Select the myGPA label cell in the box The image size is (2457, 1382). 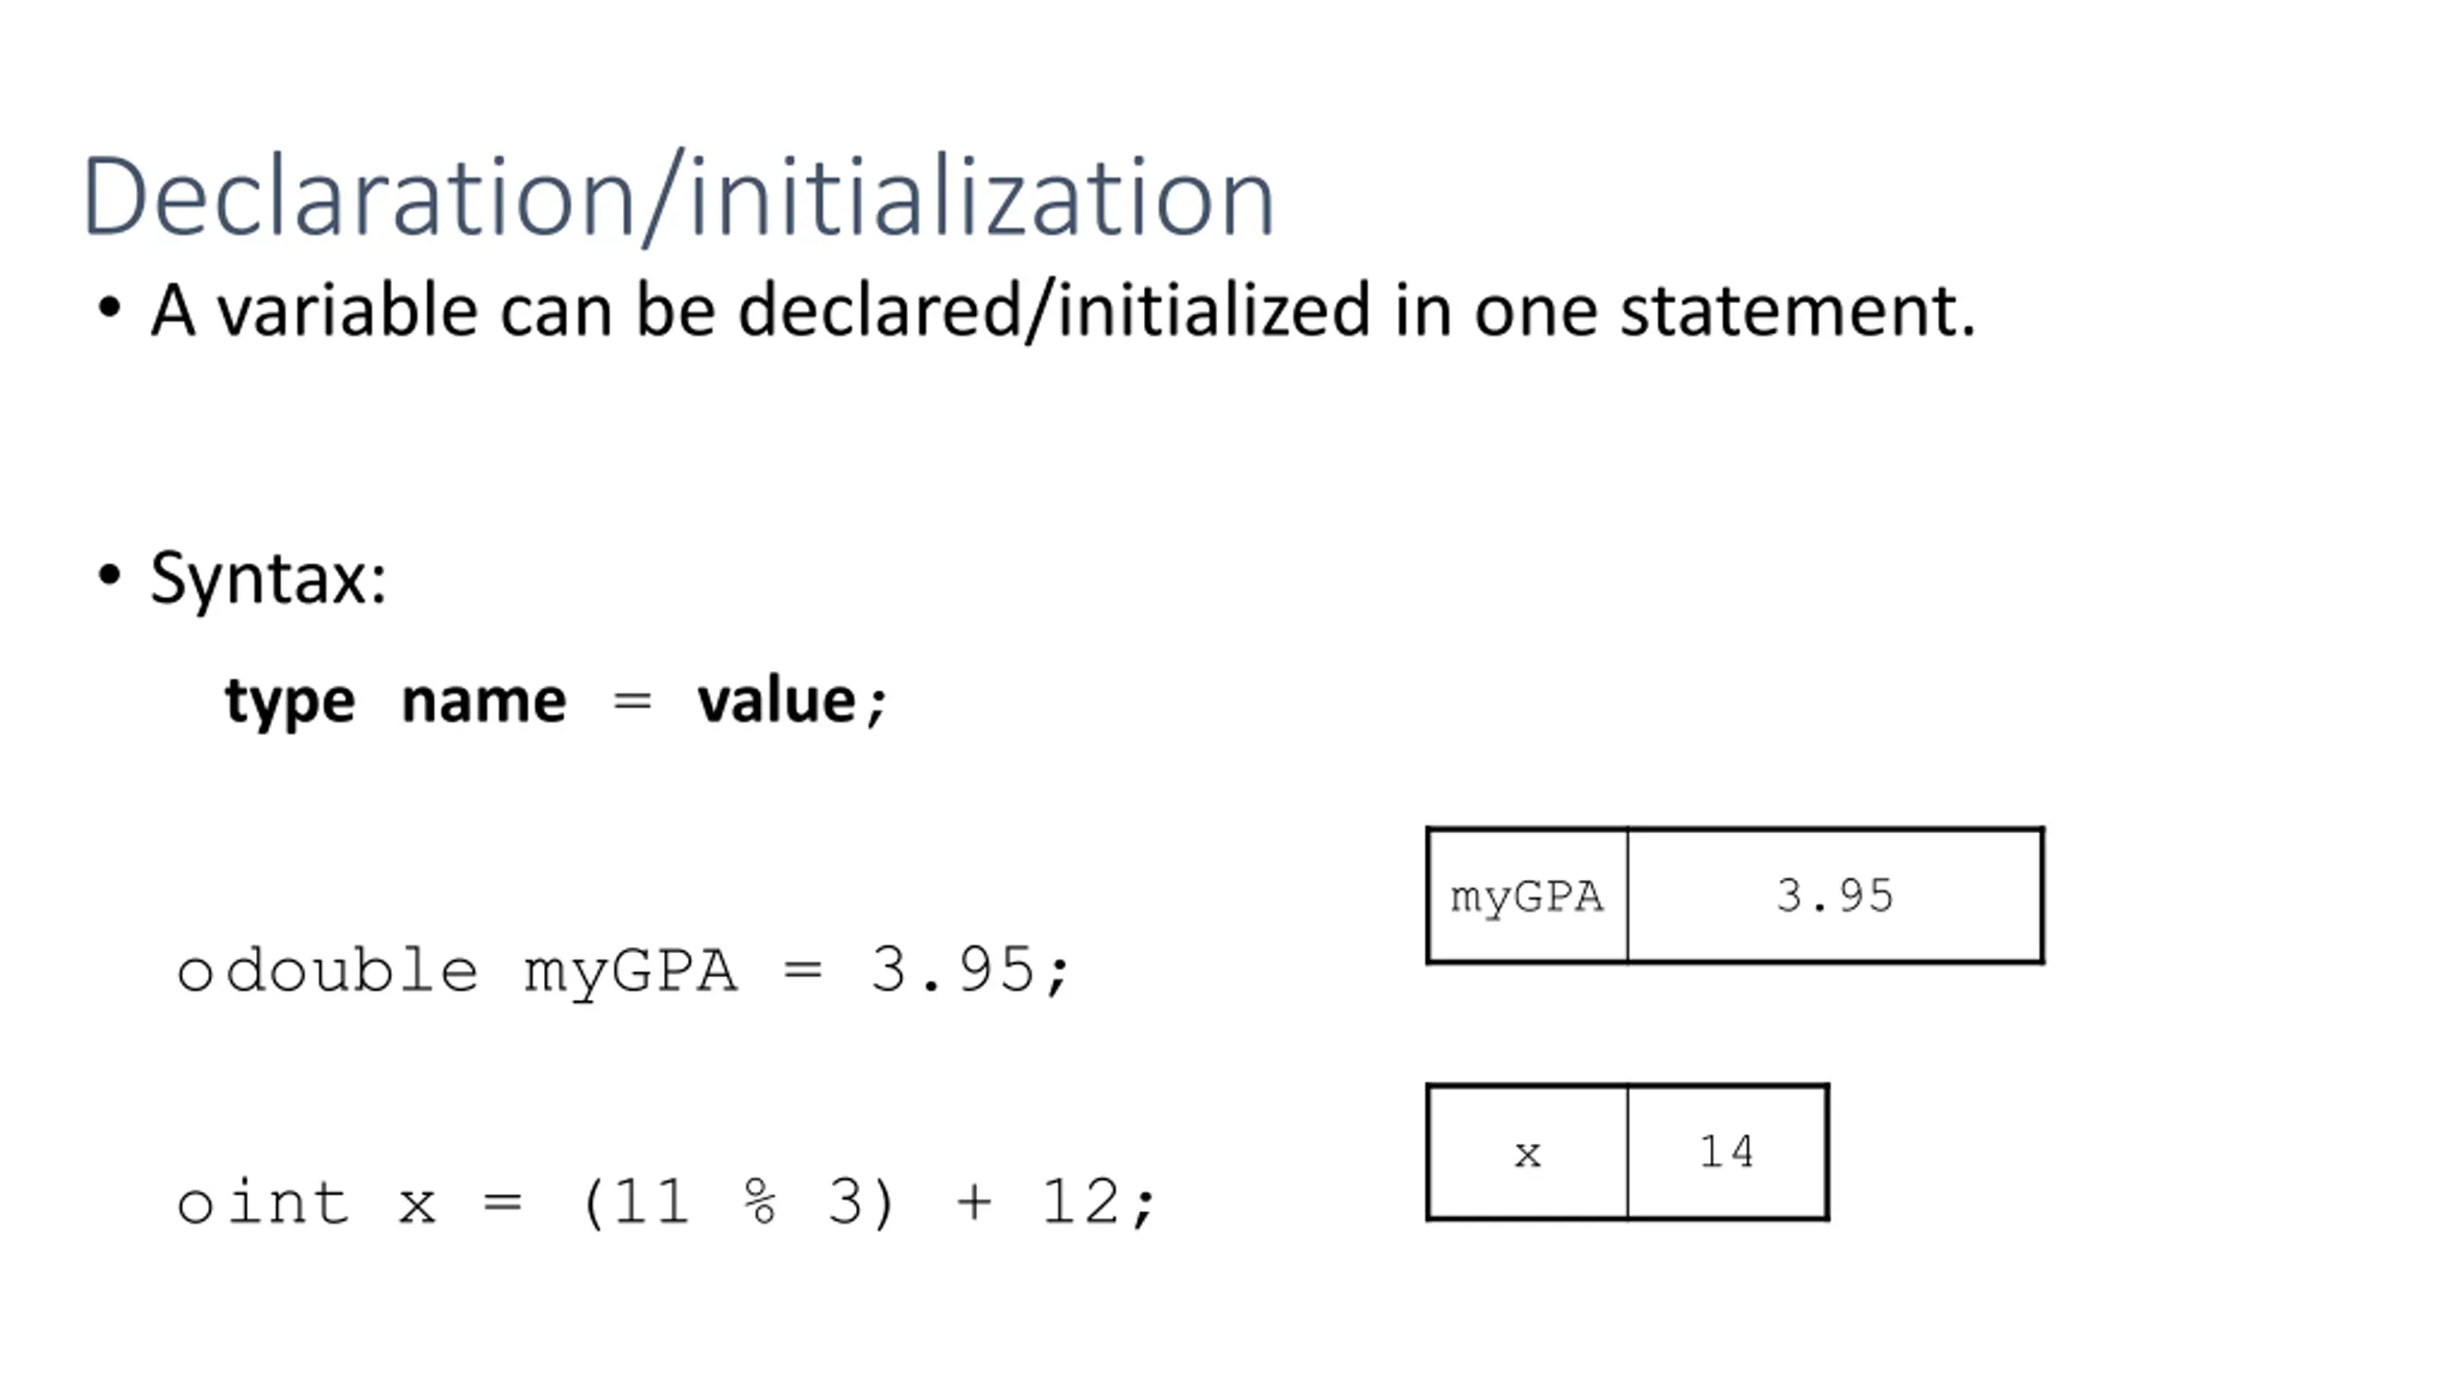(1527, 896)
